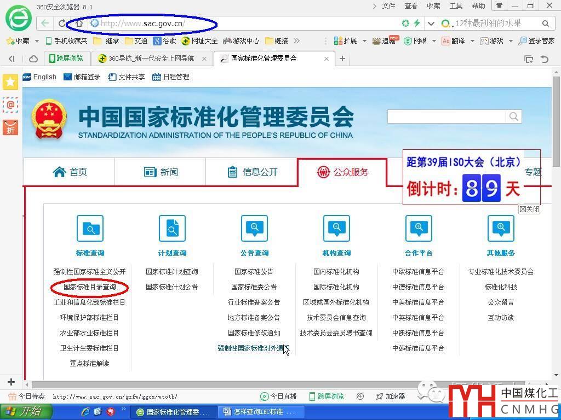Expand the 收藏 bookmarks dropdown arrow
The image size is (561, 420).
coord(37,41)
